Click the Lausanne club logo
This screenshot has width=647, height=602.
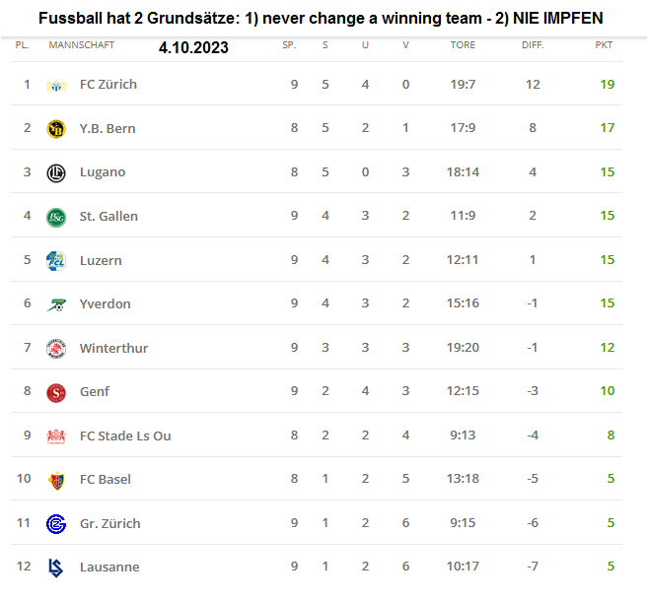(x=55, y=568)
